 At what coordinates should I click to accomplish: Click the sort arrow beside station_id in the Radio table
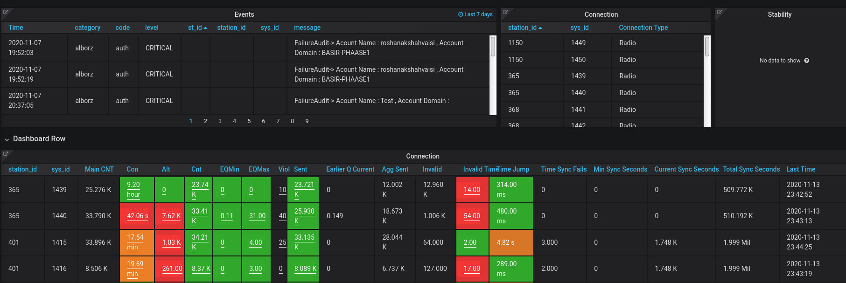pyautogui.click(x=540, y=28)
